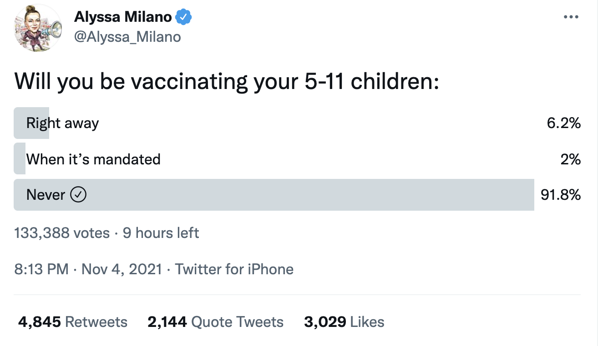Click the 91.8% result for Never
This screenshot has width=598, height=346.
pyautogui.click(x=560, y=195)
